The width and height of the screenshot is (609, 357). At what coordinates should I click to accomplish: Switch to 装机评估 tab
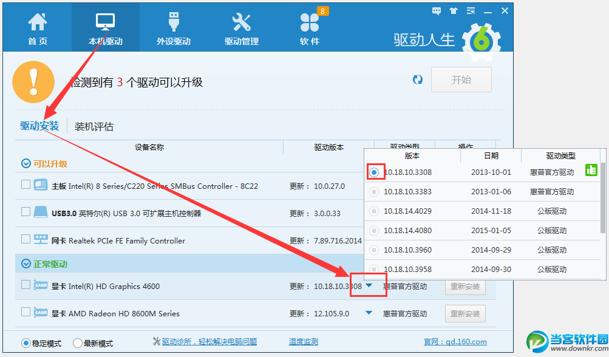[94, 126]
